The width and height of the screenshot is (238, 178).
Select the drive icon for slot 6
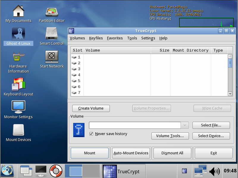74,87
